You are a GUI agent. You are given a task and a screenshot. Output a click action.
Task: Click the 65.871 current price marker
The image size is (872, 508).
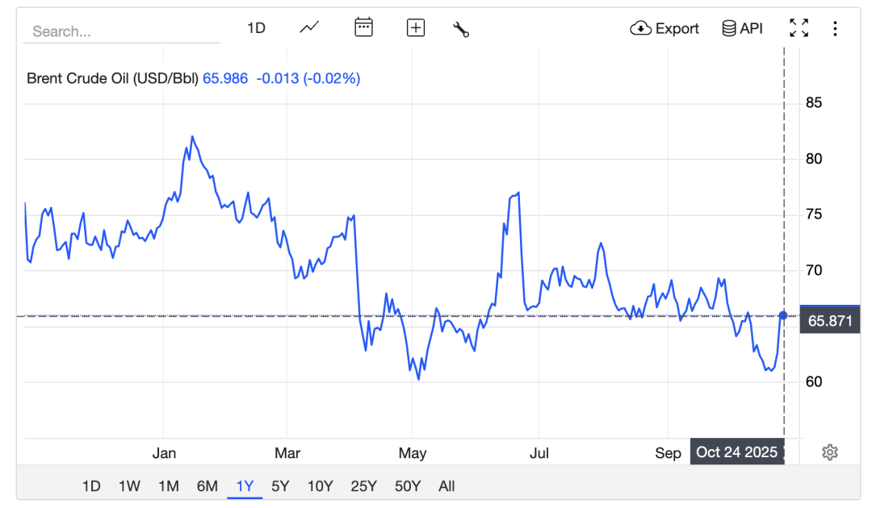point(830,320)
